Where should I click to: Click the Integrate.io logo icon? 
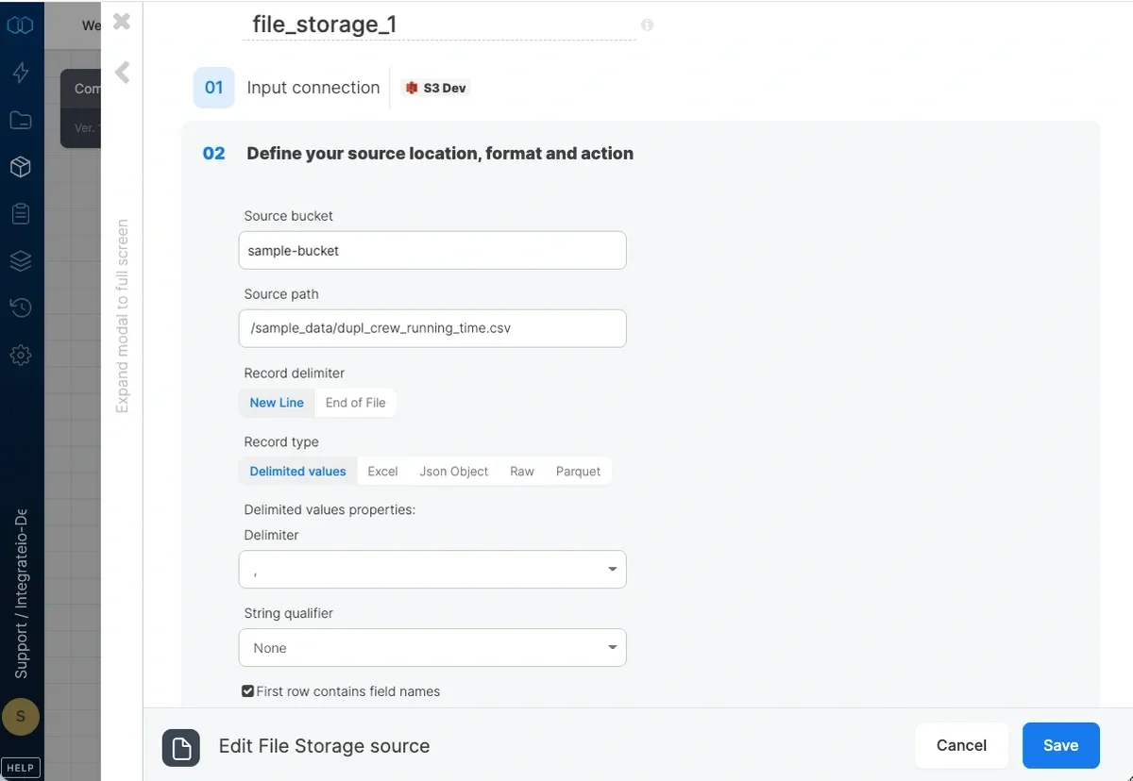21,25
